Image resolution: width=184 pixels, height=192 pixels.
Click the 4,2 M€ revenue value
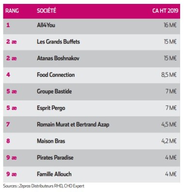[x=169, y=141]
